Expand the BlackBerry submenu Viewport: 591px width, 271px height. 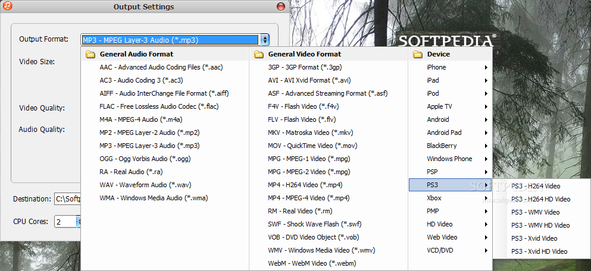[x=451, y=146]
